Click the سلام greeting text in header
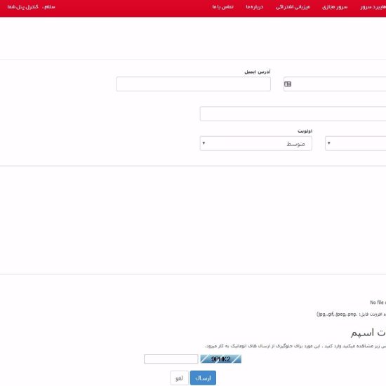This screenshot has height=386, width=386. [x=48, y=7]
